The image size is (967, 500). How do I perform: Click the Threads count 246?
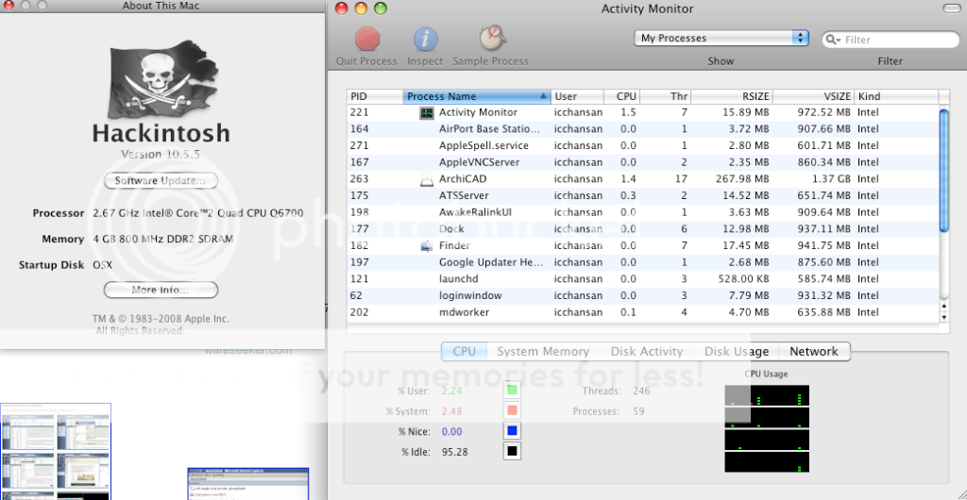pos(641,391)
